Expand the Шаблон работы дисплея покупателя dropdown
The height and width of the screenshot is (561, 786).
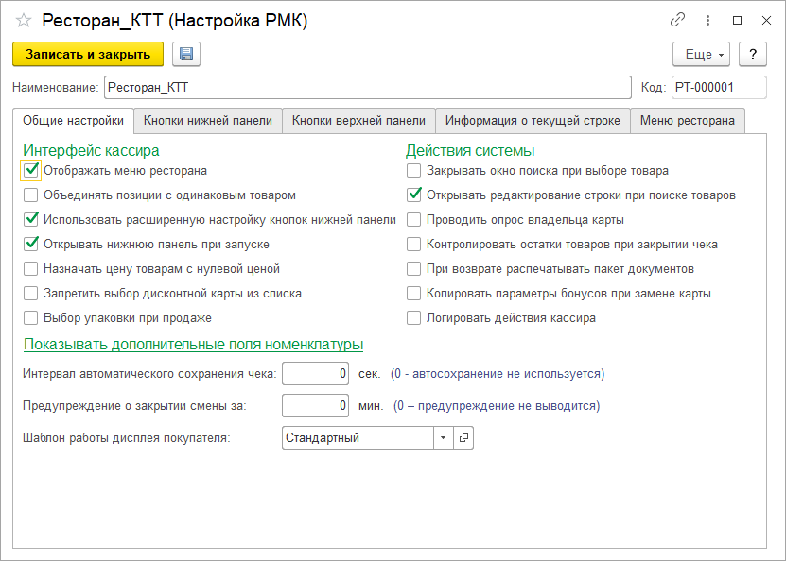click(445, 437)
